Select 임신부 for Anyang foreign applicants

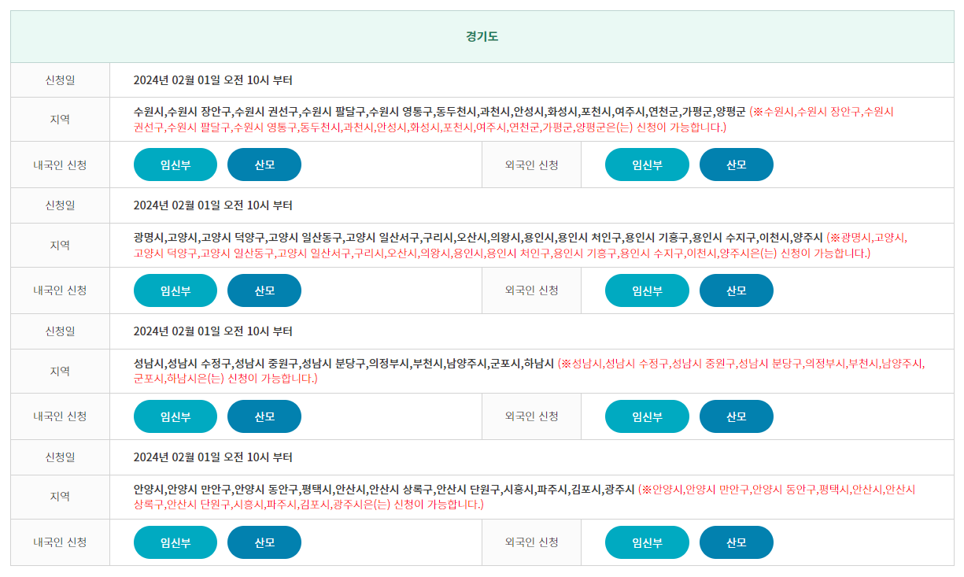click(x=646, y=542)
